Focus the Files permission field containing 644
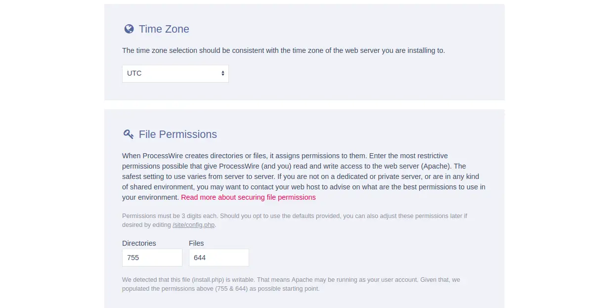The image size is (609, 308). (x=219, y=258)
